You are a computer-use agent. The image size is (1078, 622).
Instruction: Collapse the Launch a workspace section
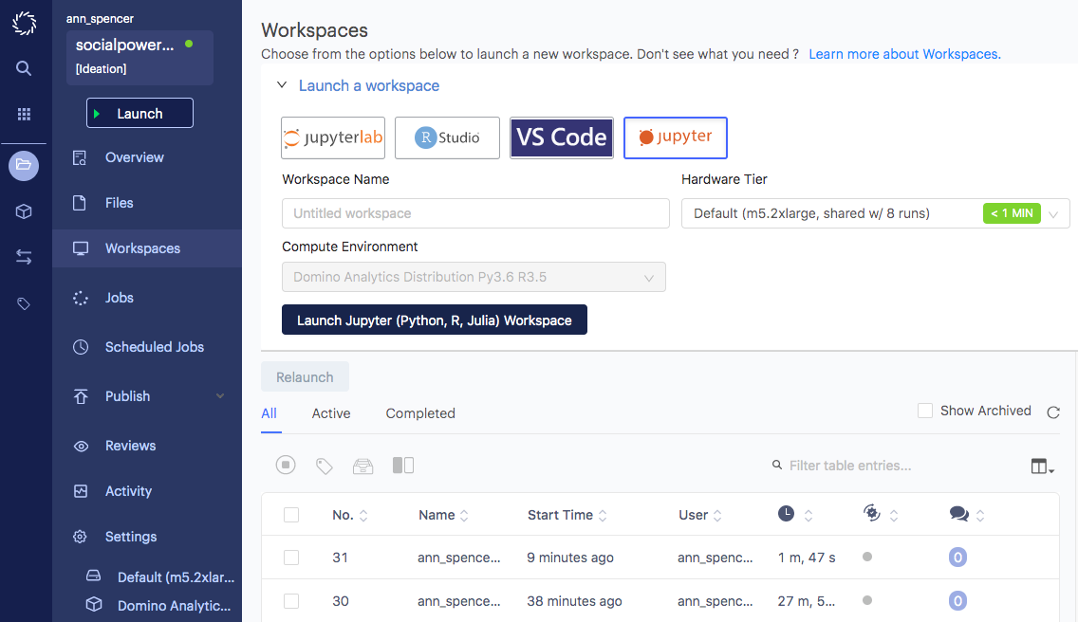click(281, 84)
